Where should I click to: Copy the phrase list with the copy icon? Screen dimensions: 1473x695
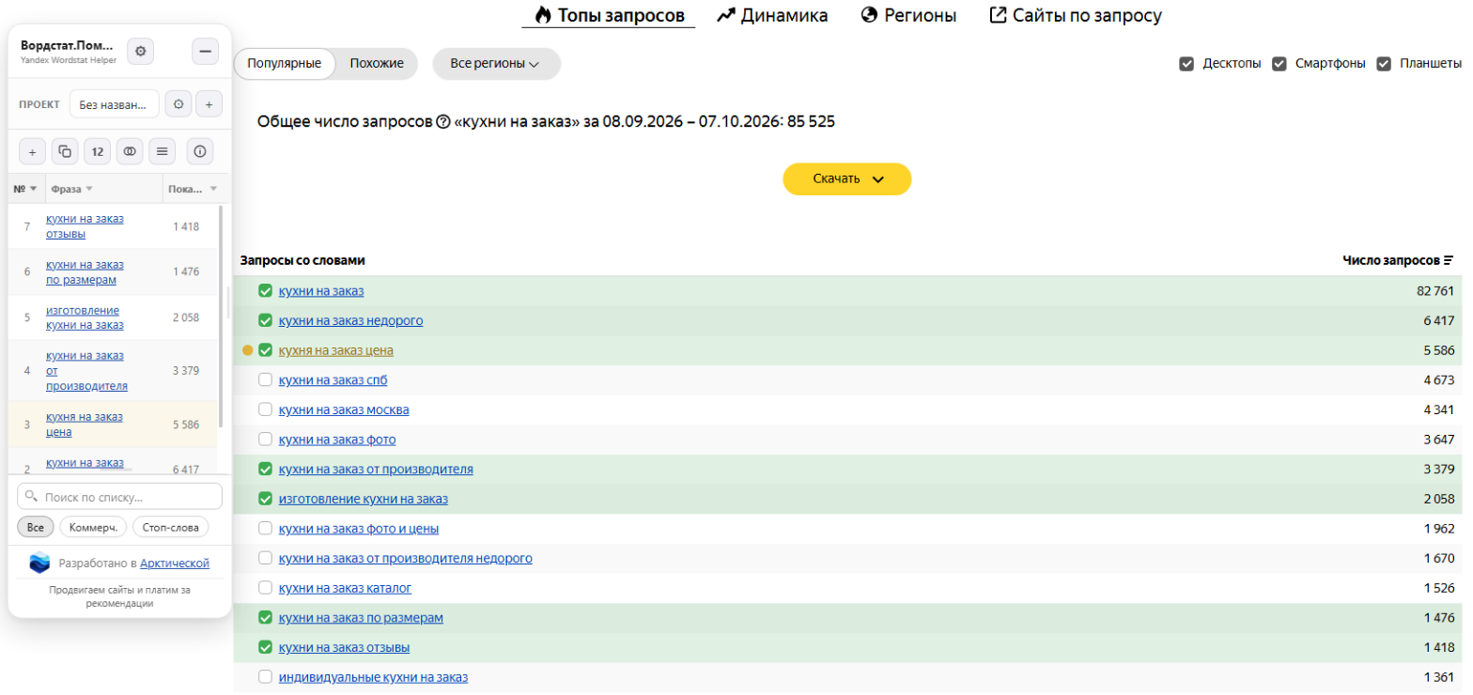[x=65, y=151]
